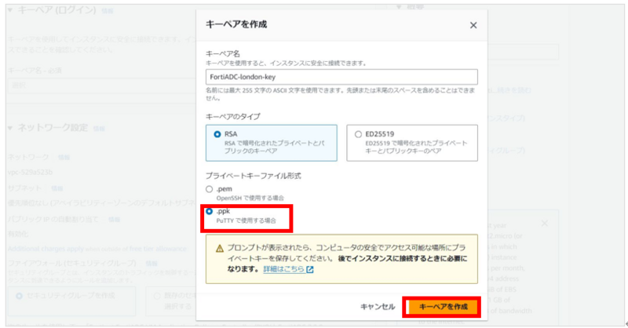Click the external link icon beside 詳細はこちら
Viewport: 628px width, 328px height.
(310, 269)
